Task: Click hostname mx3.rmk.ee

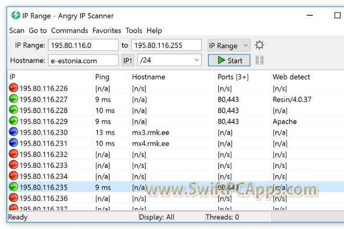Action: pos(150,132)
